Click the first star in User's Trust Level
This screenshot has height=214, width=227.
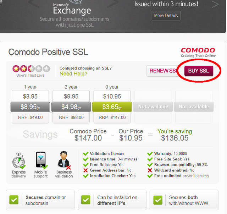point(16,69)
